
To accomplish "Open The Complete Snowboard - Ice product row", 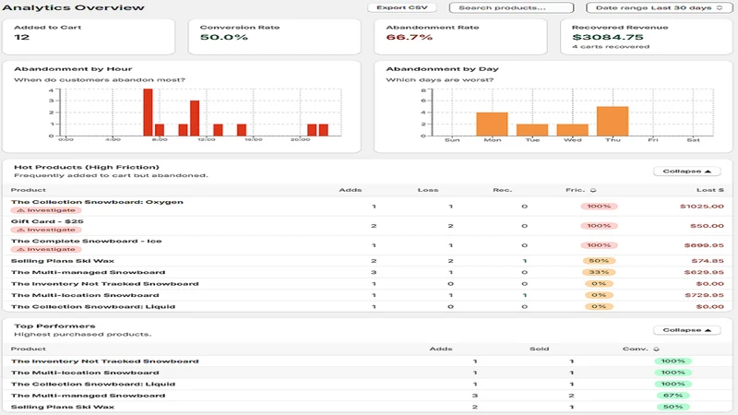I will (x=367, y=245).
